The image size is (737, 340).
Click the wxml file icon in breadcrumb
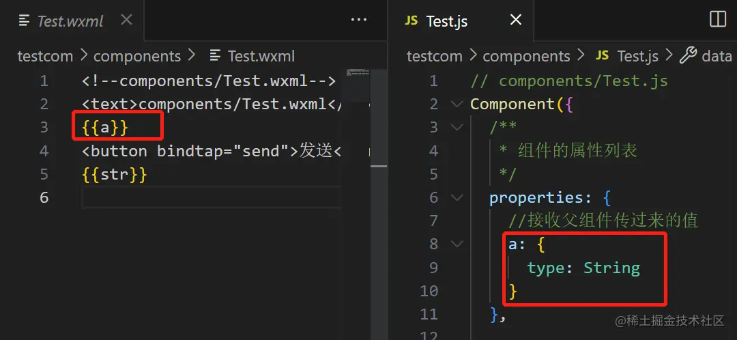[216, 56]
